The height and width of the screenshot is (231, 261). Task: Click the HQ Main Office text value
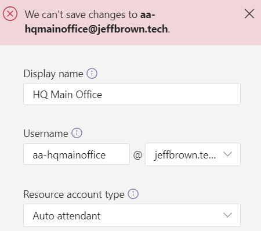pyautogui.click(x=67, y=95)
